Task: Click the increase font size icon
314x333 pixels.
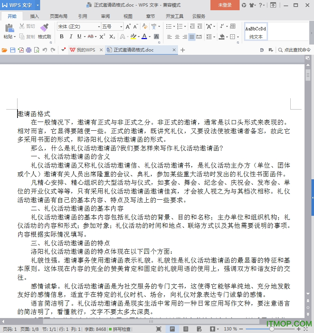Action: point(128,27)
